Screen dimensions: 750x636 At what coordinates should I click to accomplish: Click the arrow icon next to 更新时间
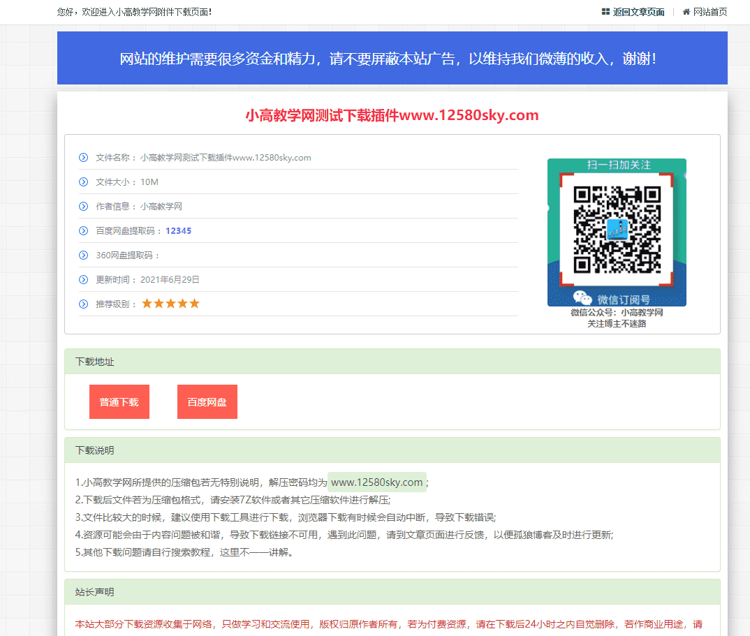tap(83, 279)
